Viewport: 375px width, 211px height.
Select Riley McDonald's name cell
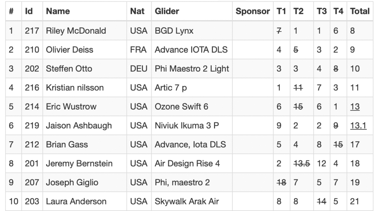76,31
